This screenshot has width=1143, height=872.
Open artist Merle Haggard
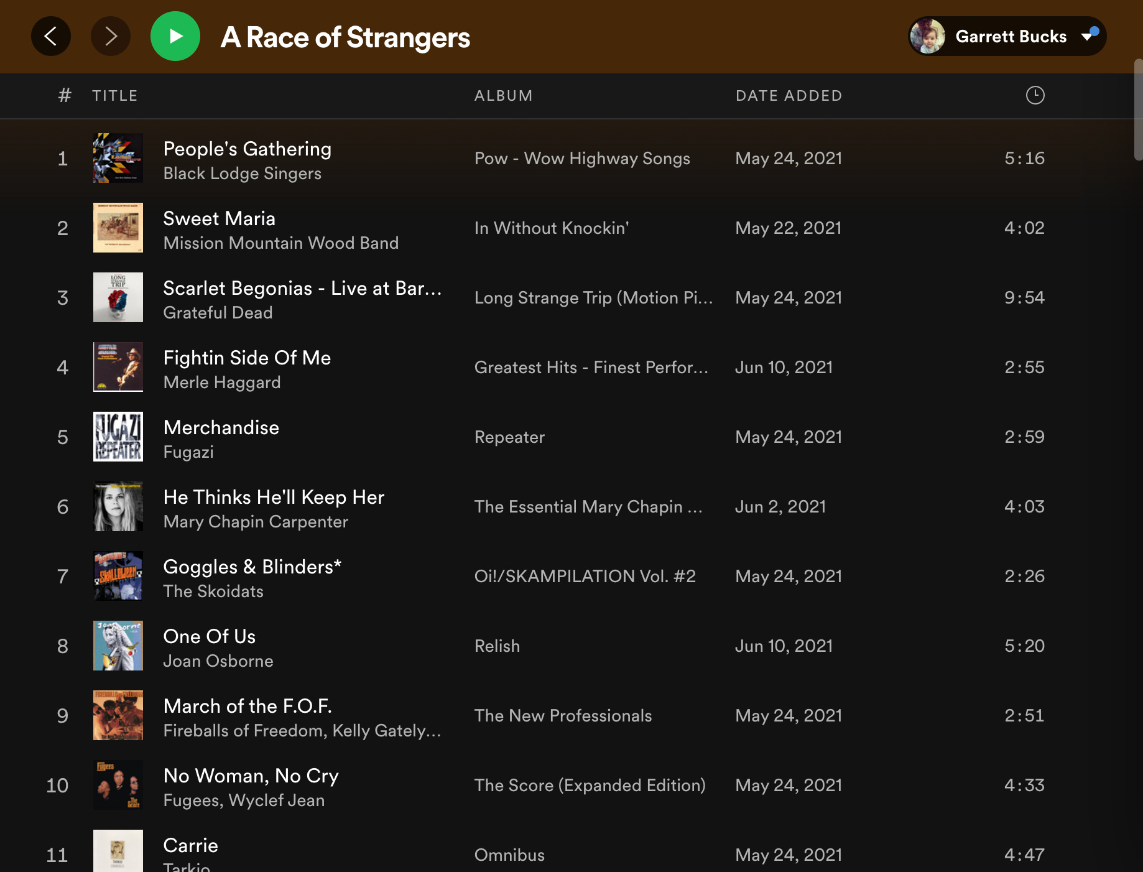coord(221,383)
